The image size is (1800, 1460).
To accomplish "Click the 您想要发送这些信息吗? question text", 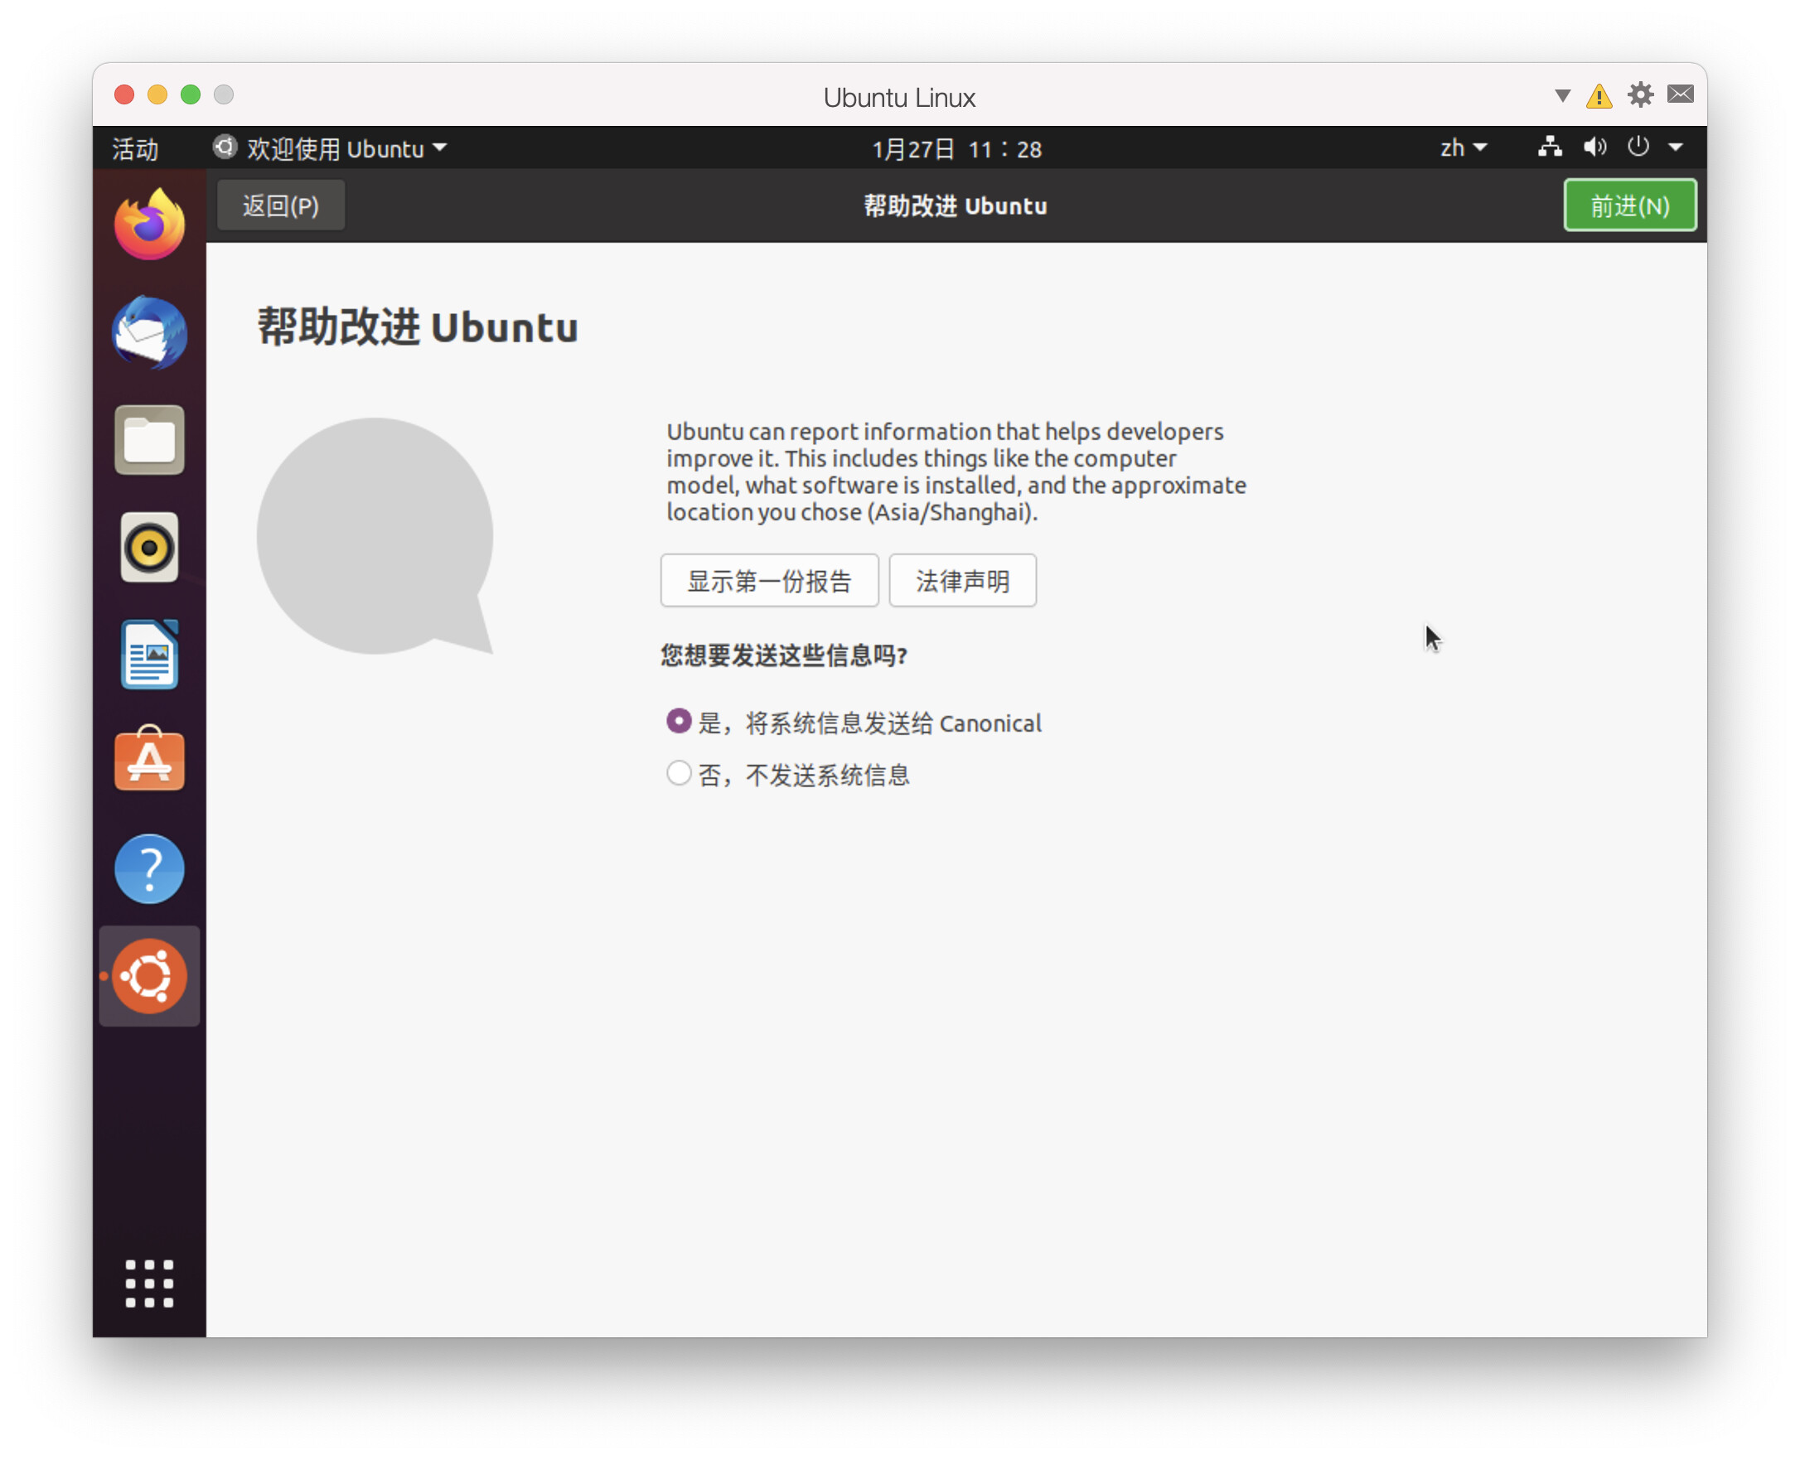I will 784,655.
